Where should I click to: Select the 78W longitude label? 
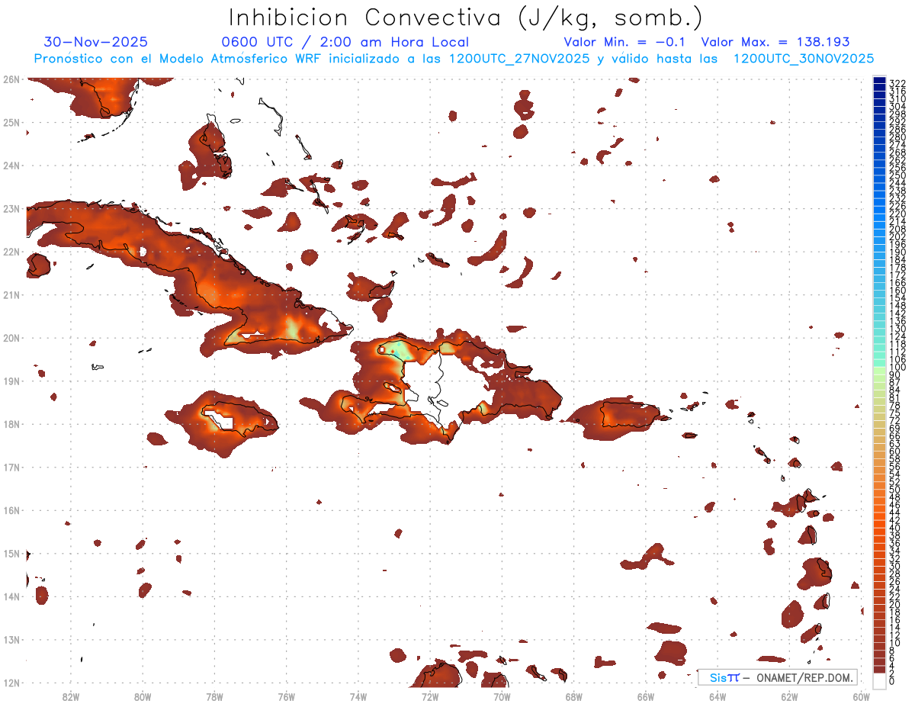click(x=214, y=696)
